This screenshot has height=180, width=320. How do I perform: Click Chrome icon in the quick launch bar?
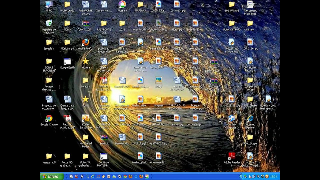coord(125,176)
